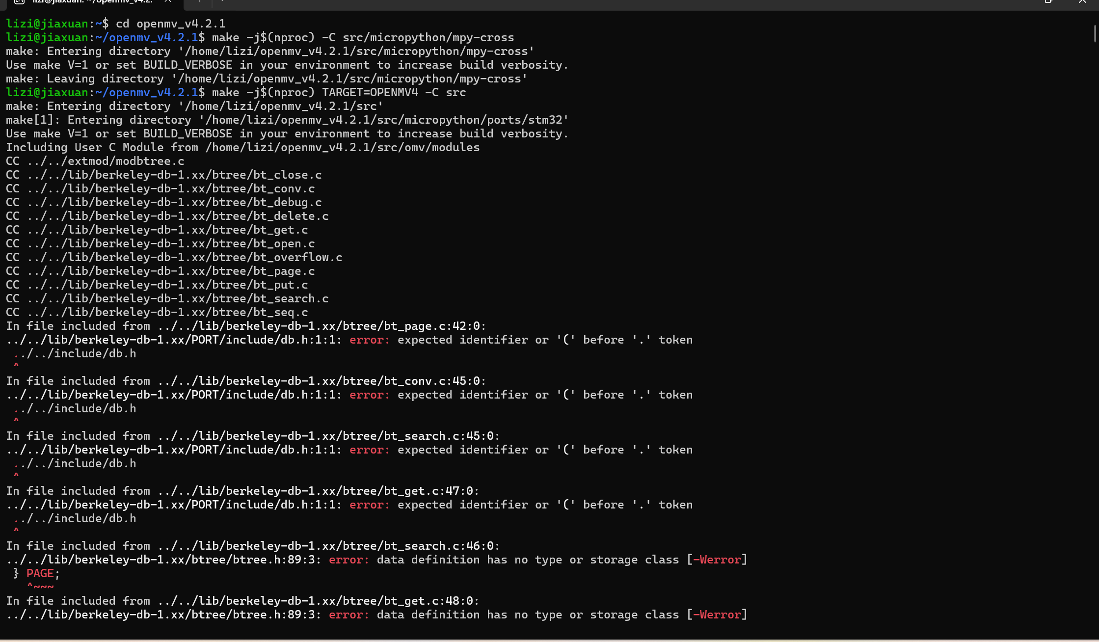Click 'make: Entering directory' mpy-cross line

coord(270,51)
